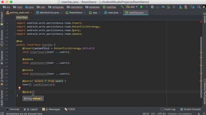Start debugging with the bug icon
This screenshot has height=115, width=206.
click(x=152, y=7)
